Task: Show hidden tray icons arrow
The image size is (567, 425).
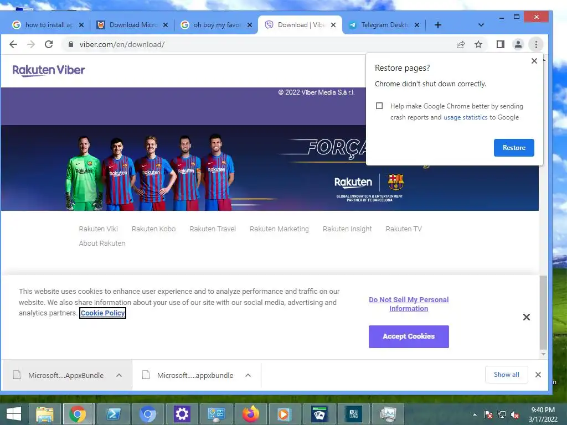Action: [x=475, y=414]
